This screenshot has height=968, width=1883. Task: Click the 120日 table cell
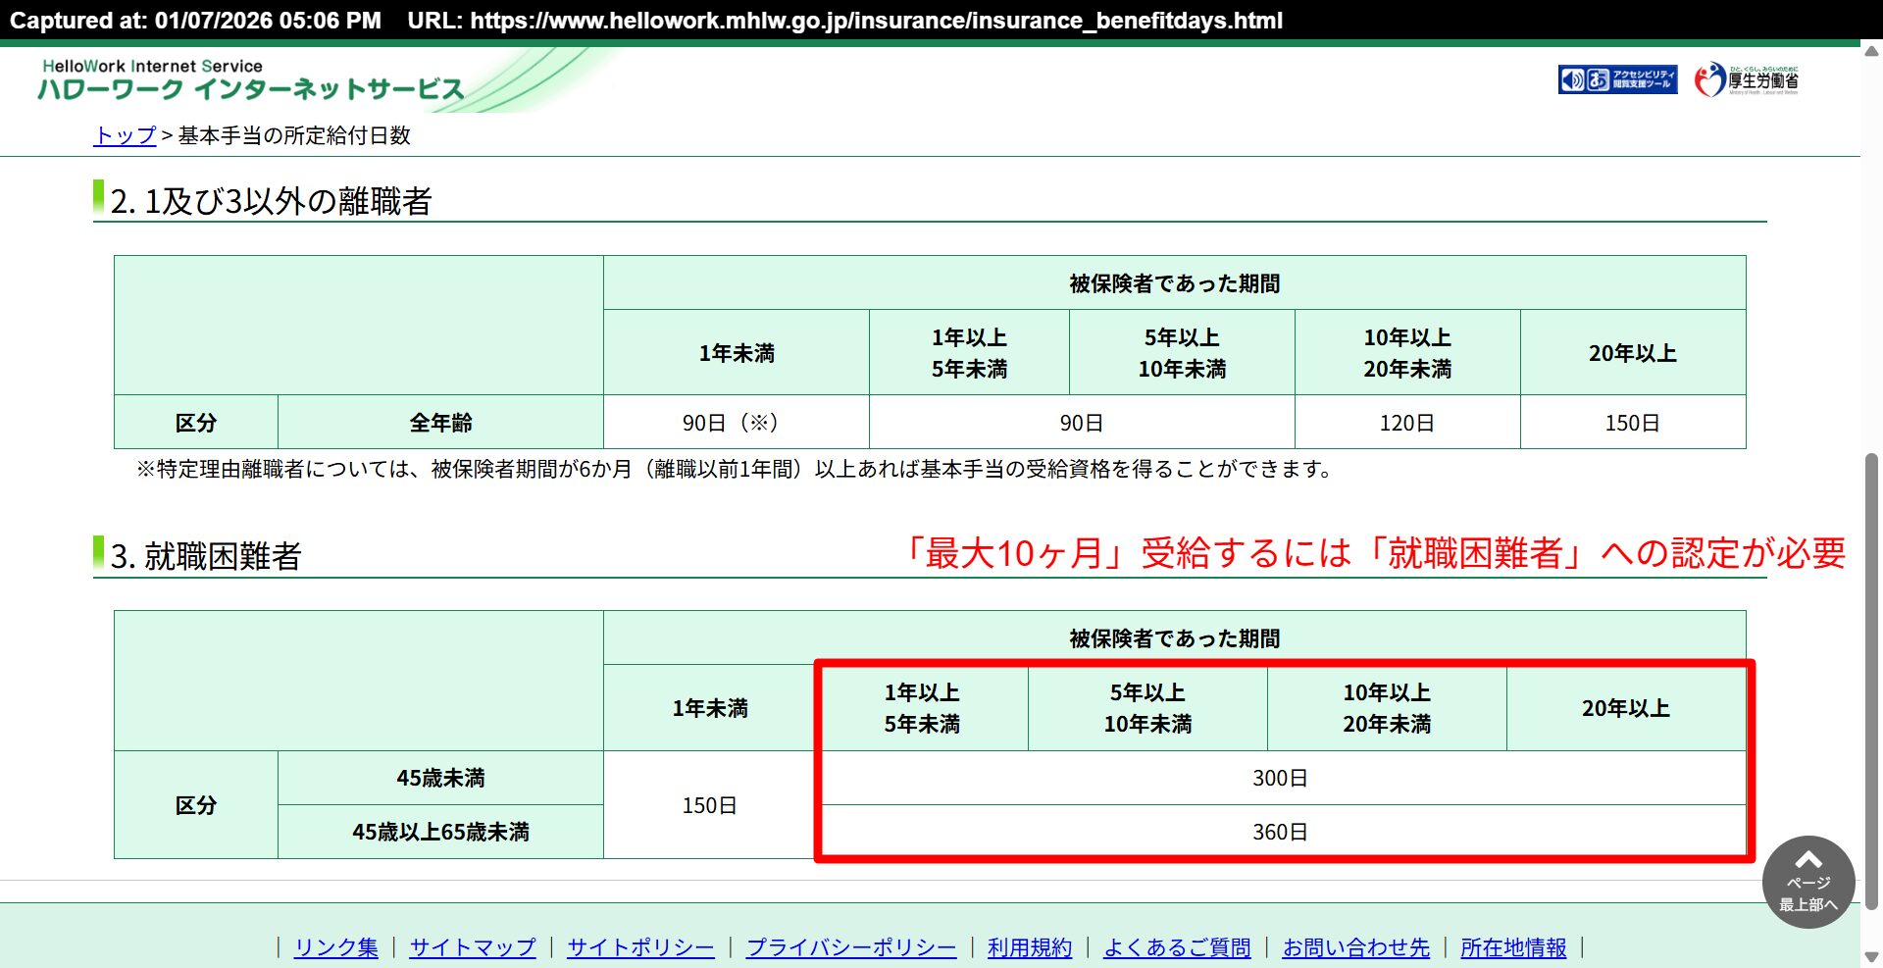click(x=1407, y=423)
